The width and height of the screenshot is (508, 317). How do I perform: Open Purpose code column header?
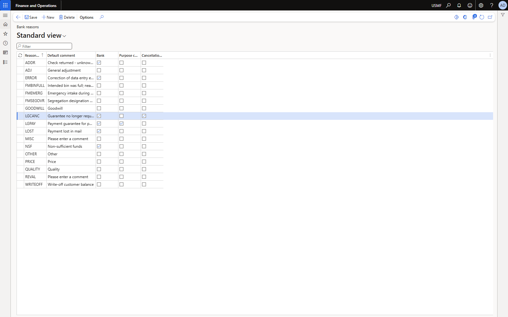(x=130, y=55)
